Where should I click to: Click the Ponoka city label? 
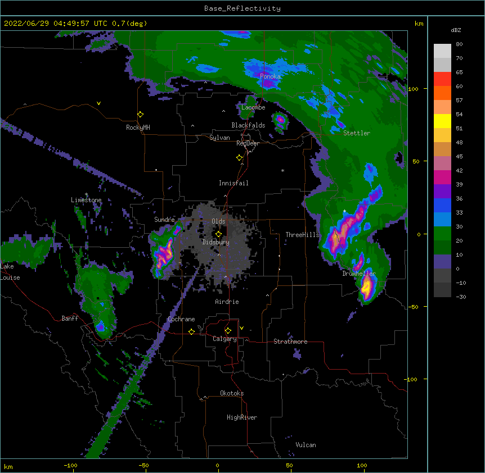coord(270,76)
